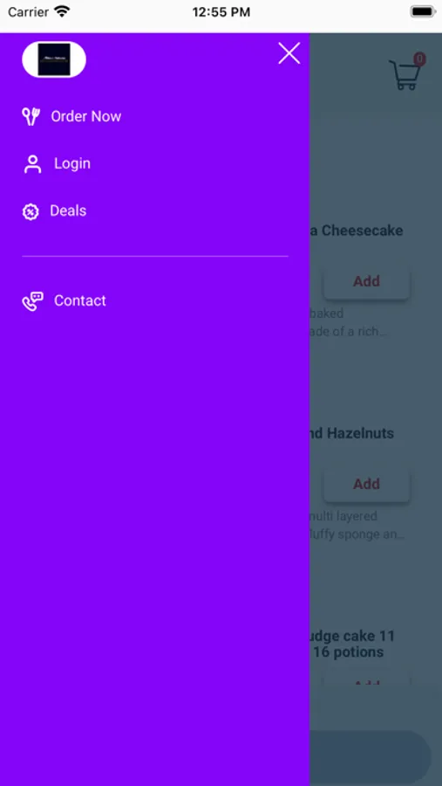The image size is (442, 786).
Task: Add the Cheesecake item to cart
Action: 366,281
